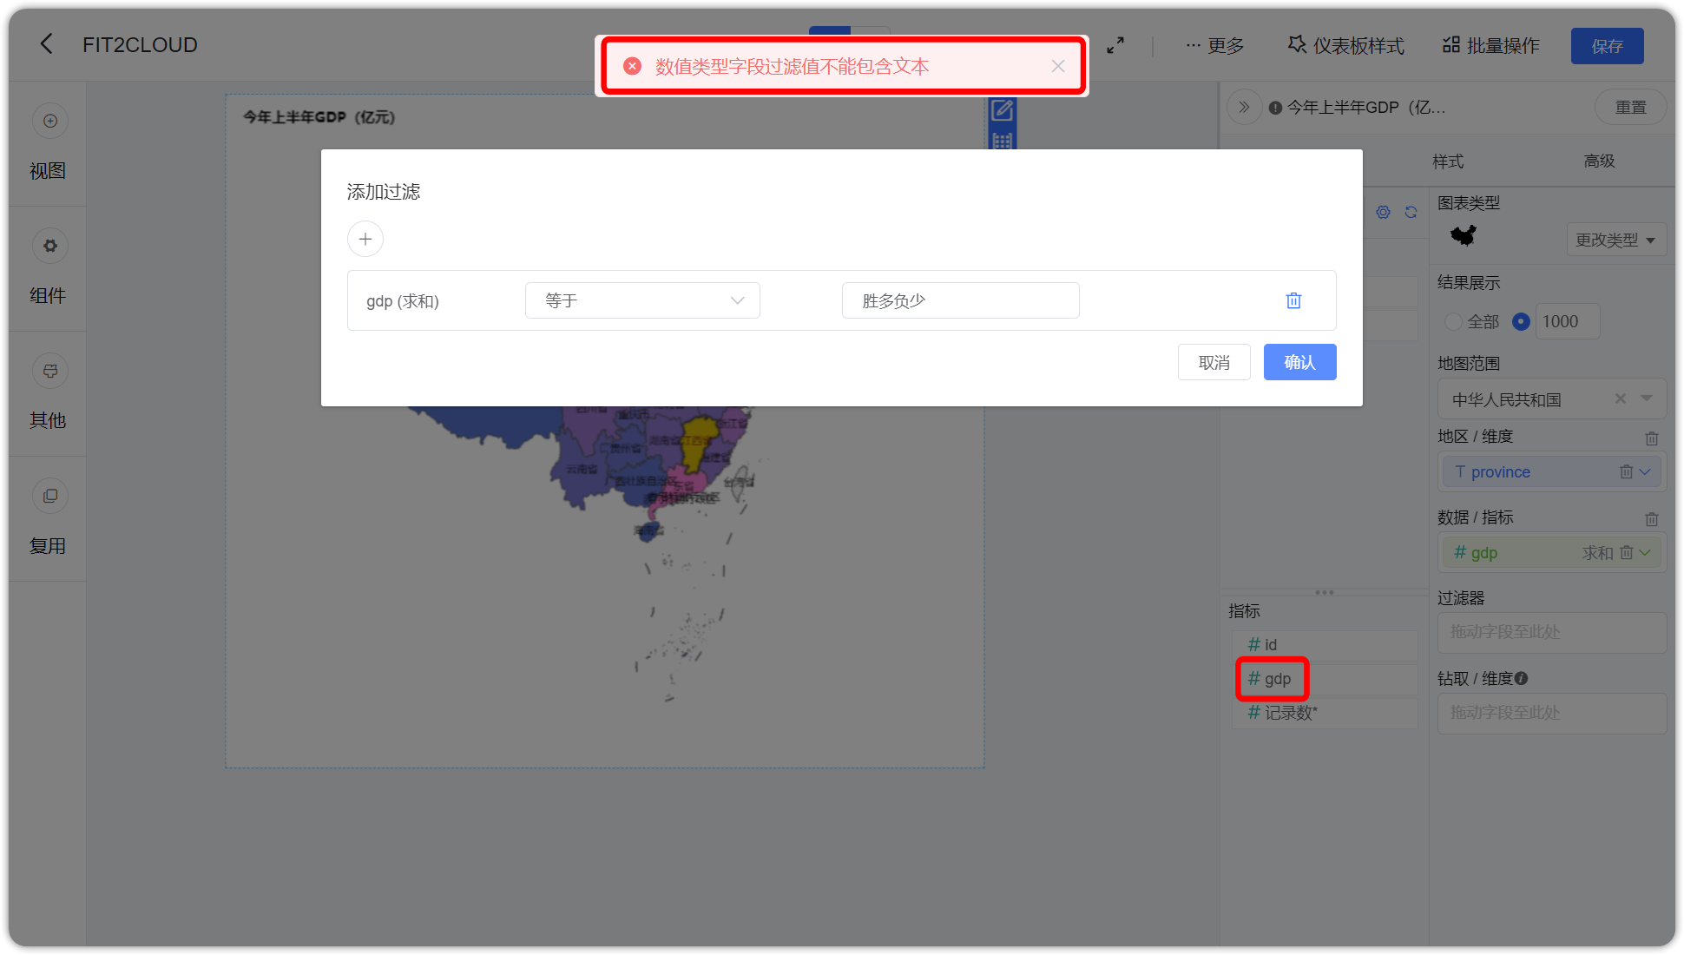This screenshot has width=1684, height=955.
Task: Click the 重置 reset button
Action: pos(1630,107)
